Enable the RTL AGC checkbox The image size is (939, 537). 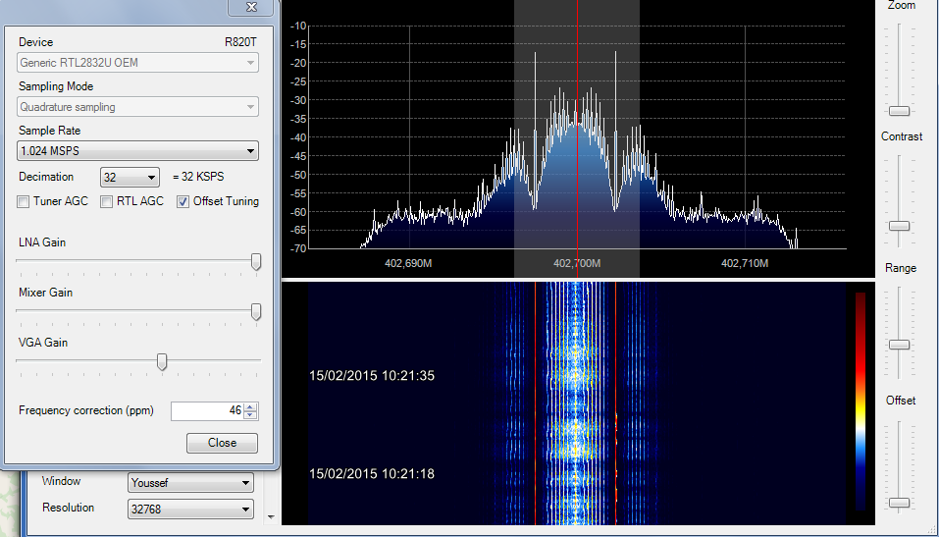(x=107, y=202)
